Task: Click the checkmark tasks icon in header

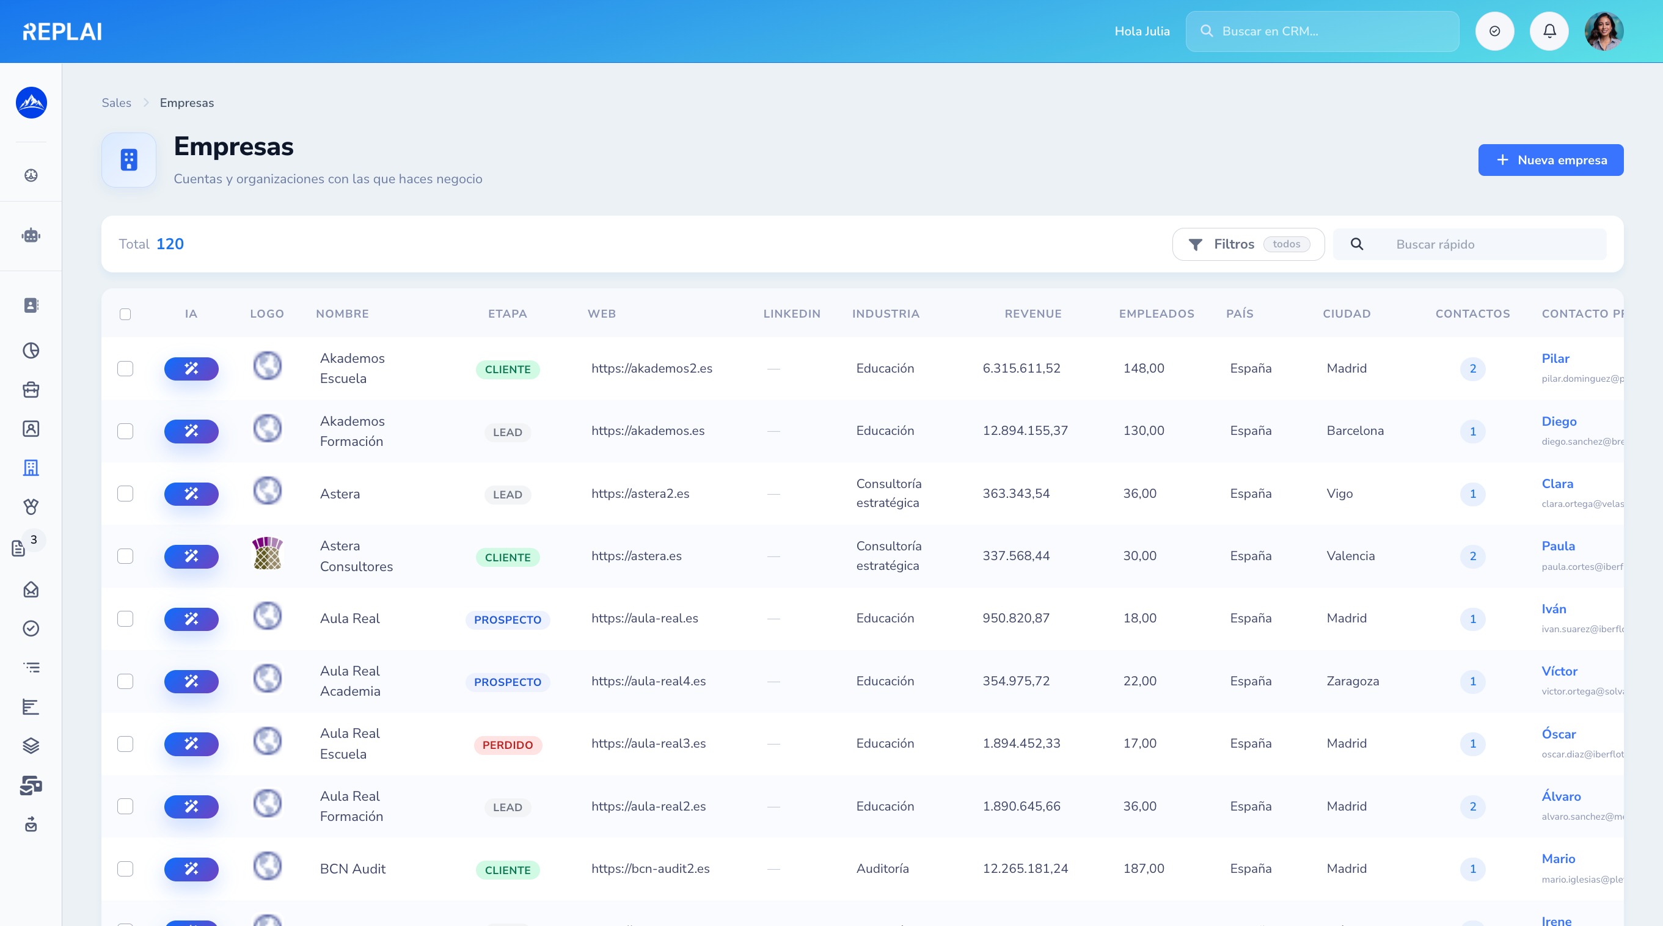Action: (1494, 31)
